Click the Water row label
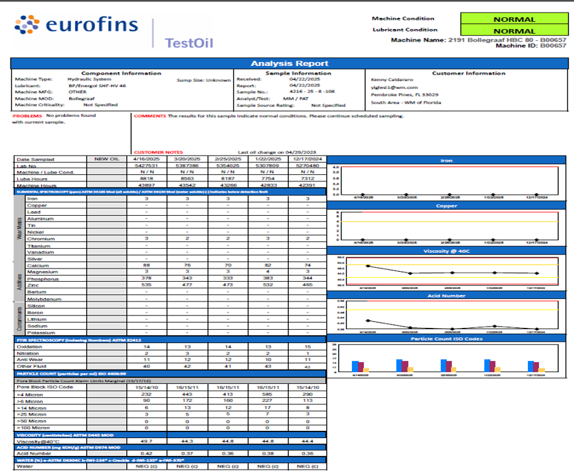The width and height of the screenshot is (574, 475). tap(24, 466)
